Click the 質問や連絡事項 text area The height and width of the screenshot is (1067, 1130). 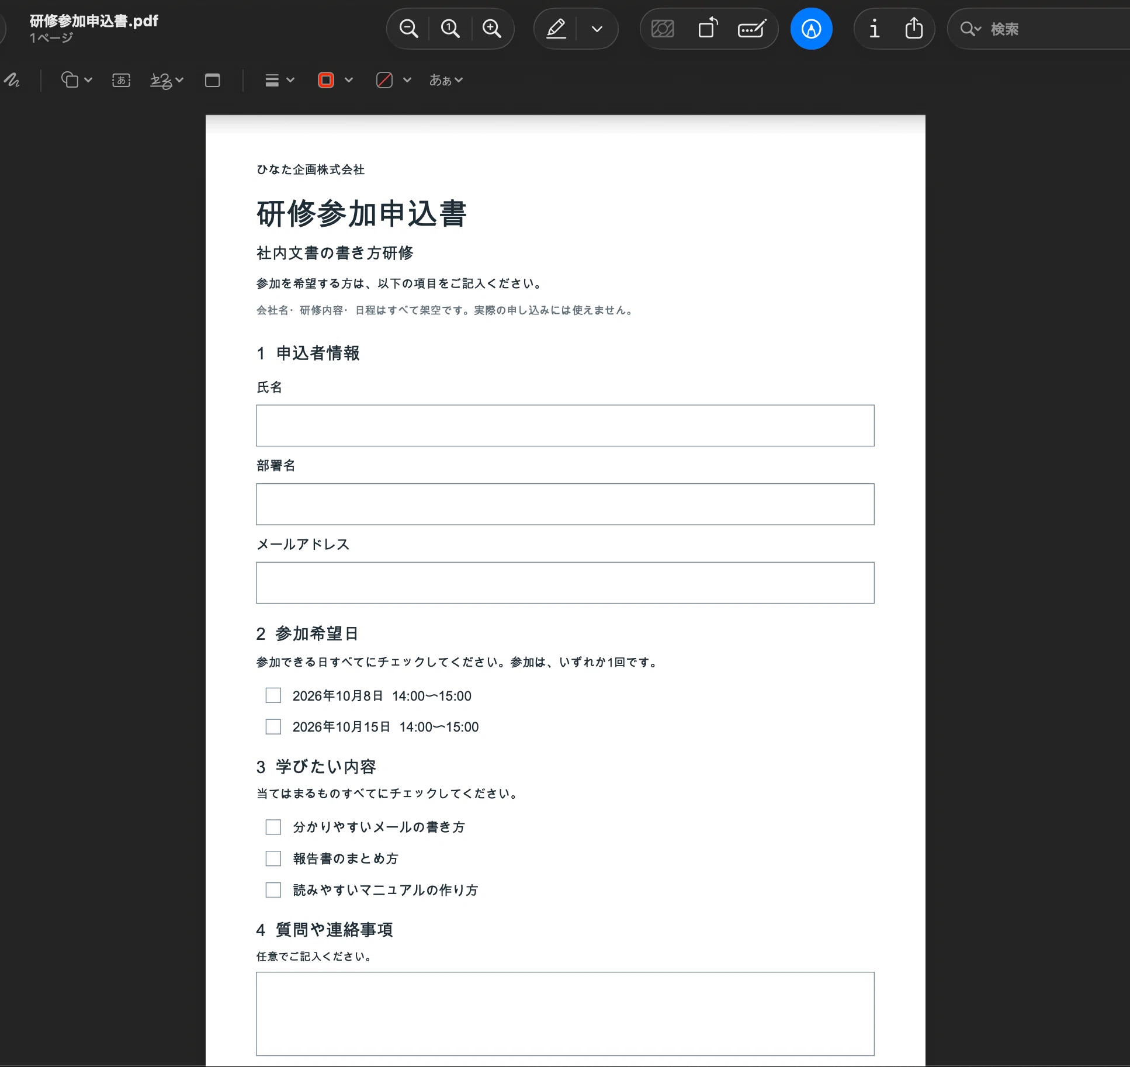[565, 1014]
